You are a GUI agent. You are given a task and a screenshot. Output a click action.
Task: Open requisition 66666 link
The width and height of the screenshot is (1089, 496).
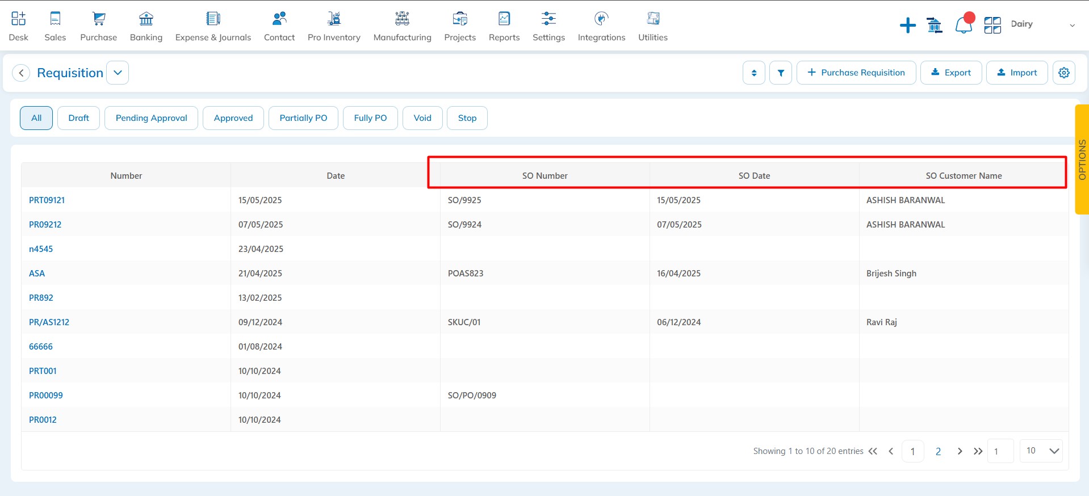[41, 347]
